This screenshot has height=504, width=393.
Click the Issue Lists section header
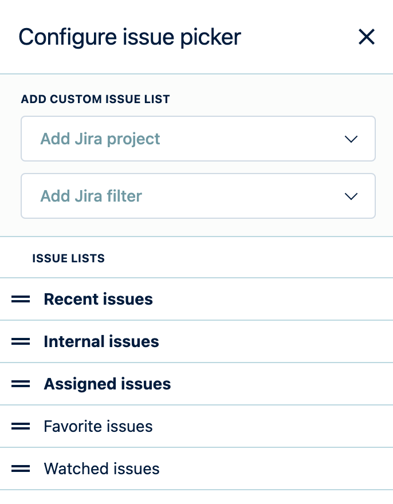click(x=68, y=258)
